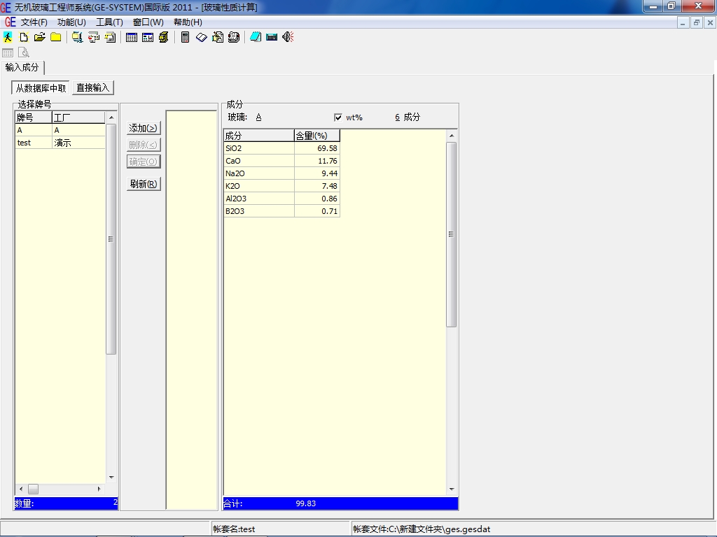Switch to 直接输入 mode
The height and width of the screenshot is (537, 717).
[93, 87]
